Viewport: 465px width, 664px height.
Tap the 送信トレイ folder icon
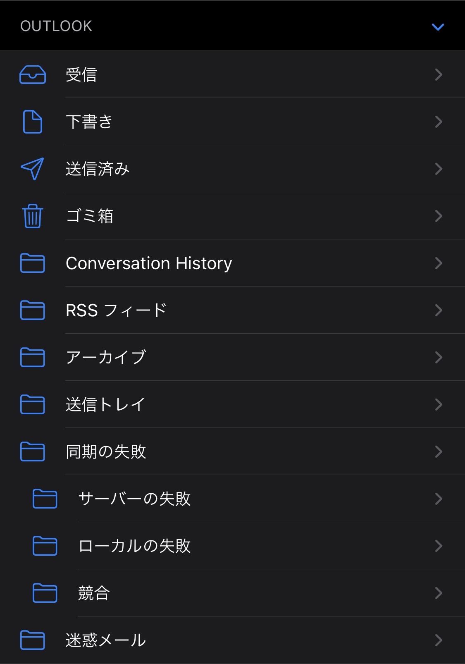tap(33, 405)
